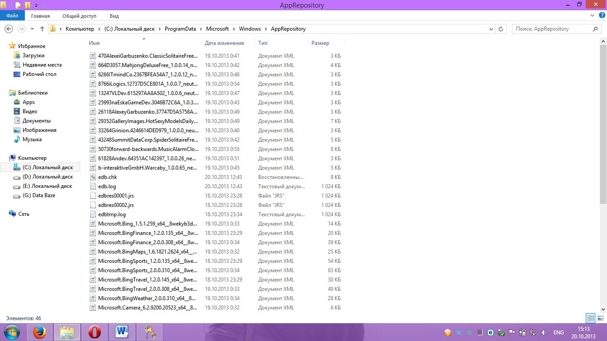
Task: Click the volume speaker tray icon
Action: (544, 333)
